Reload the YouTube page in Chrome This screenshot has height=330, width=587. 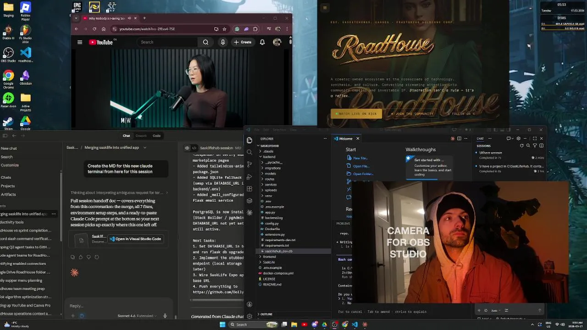(x=94, y=29)
